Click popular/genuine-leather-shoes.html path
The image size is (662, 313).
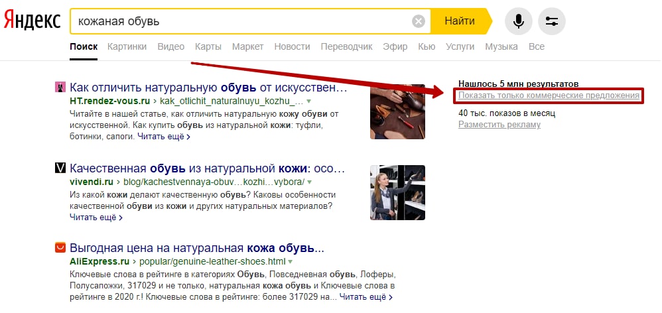212,261
